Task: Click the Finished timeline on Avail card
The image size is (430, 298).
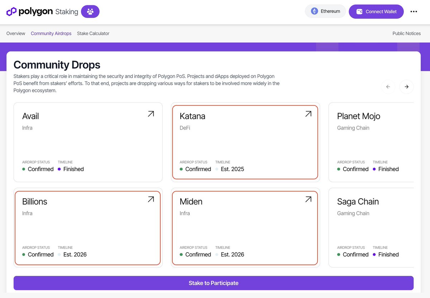Action: click(73, 169)
